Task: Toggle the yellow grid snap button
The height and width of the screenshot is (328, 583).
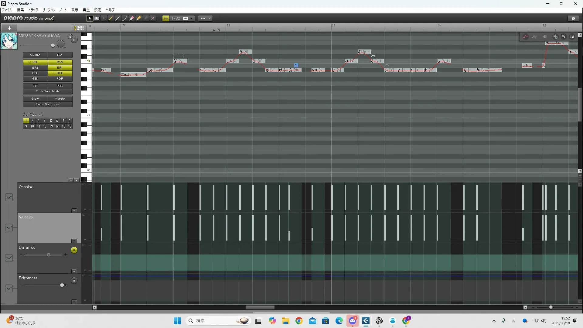Action: (x=166, y=19)
